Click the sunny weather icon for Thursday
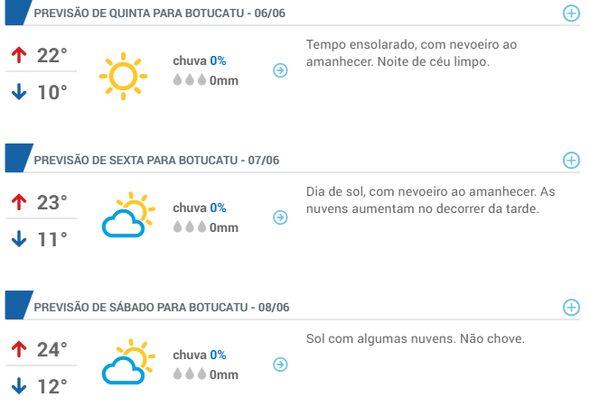The image size is (590, 416). click(123, 77)
